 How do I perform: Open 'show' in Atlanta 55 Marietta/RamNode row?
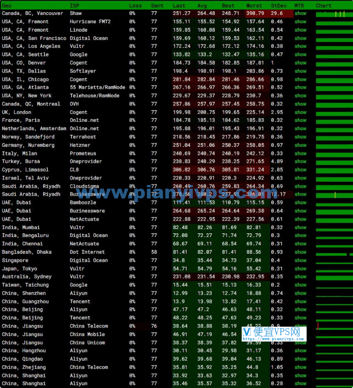301,87
